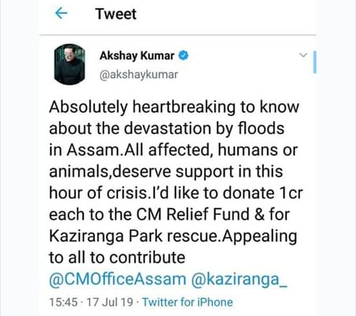Viewport: 356px width, 316px height.
Task: Click the Twitter for iPhone link
Action: pos(187,302)
